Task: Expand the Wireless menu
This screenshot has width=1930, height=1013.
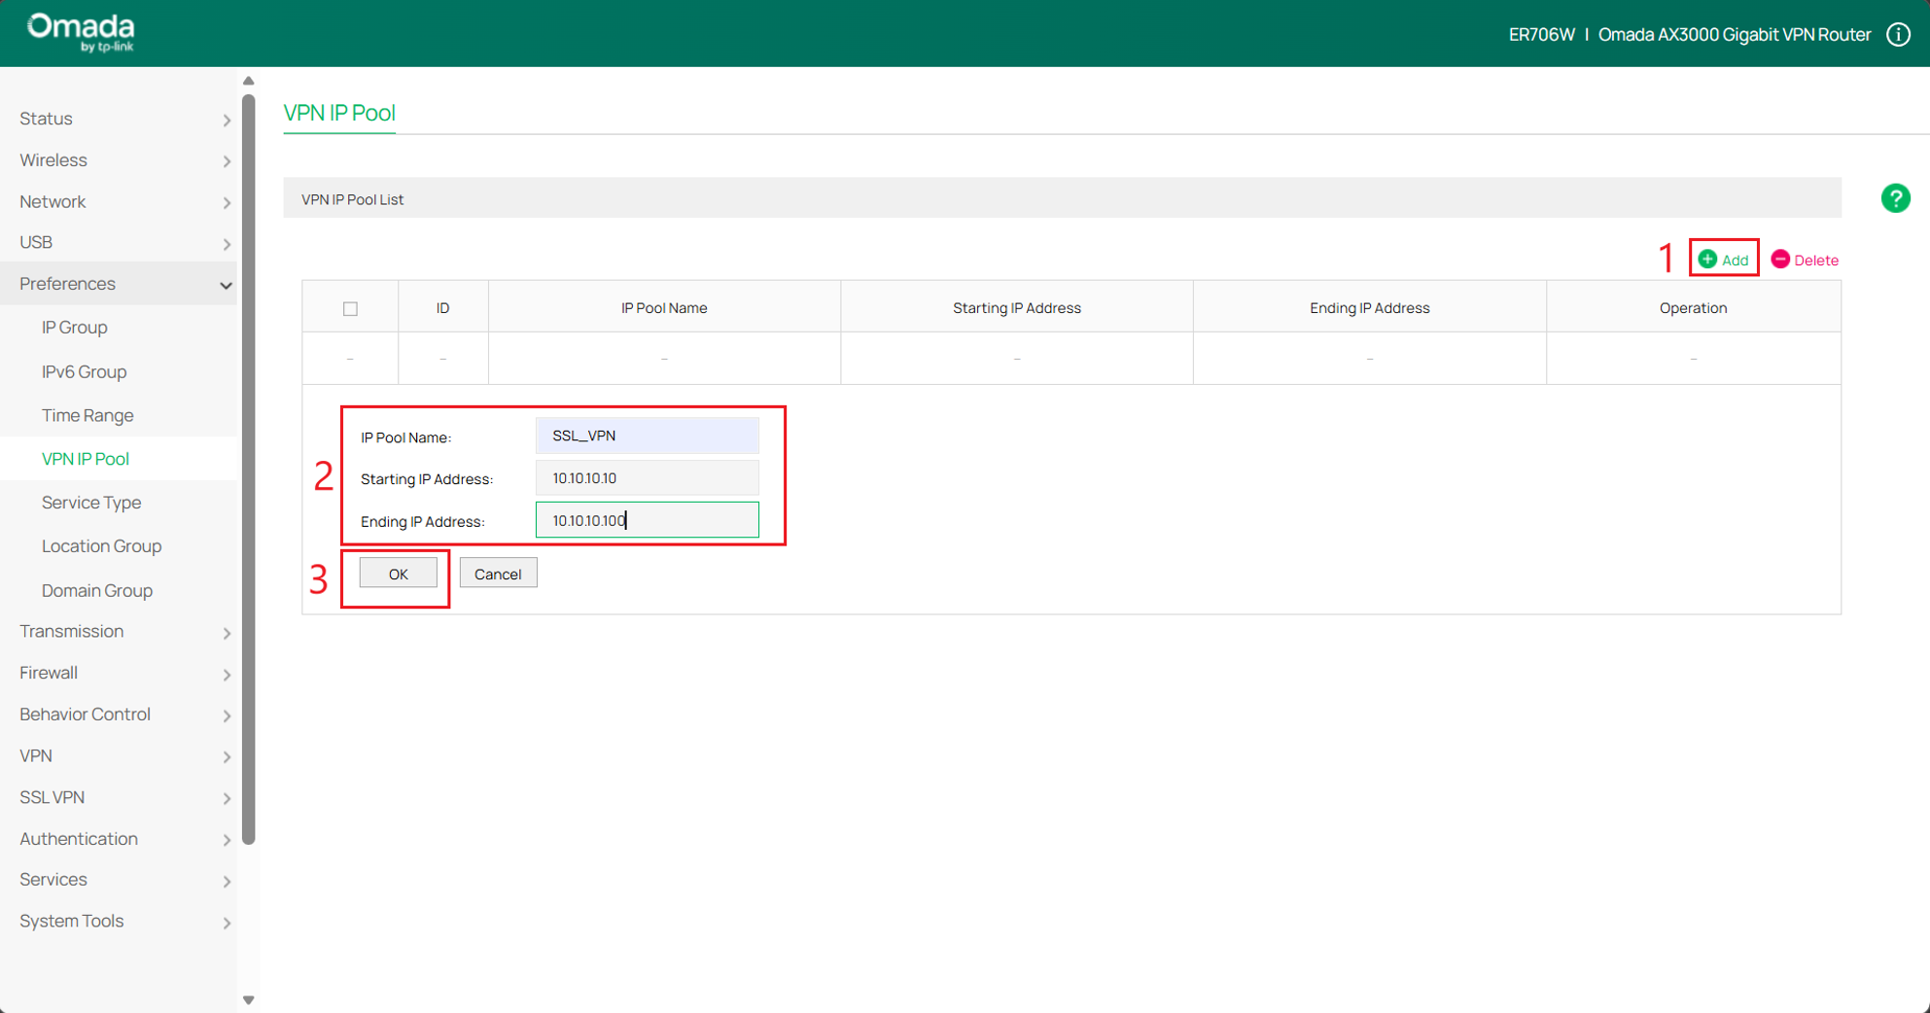Action: (x=119, y=160)
